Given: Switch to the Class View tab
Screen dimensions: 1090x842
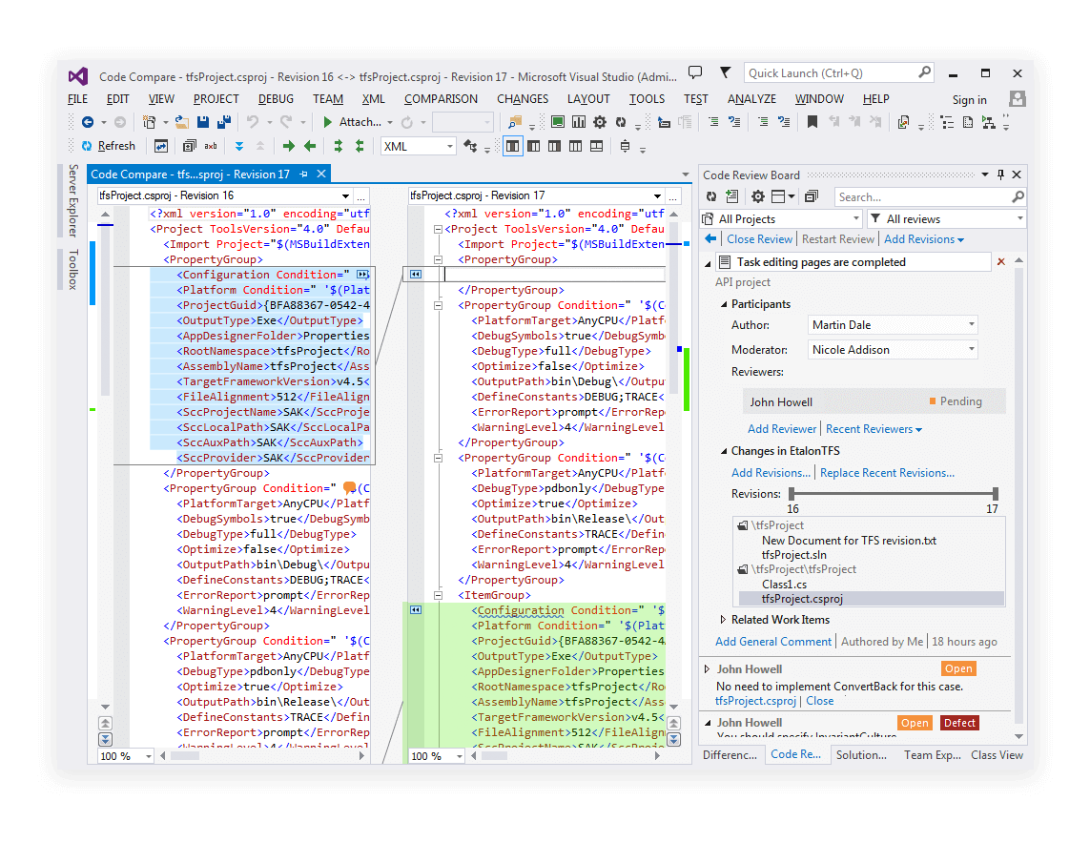Looking at the screenshot, I should [x=997, y=754].
